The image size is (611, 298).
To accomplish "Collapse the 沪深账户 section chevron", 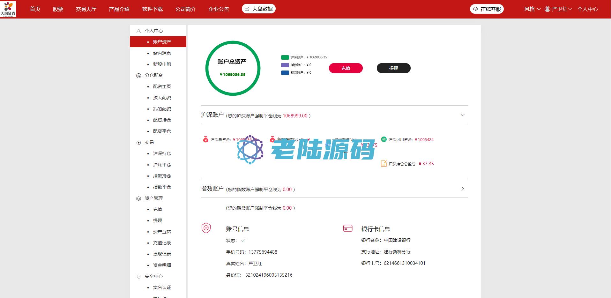I will pos(462,115).
